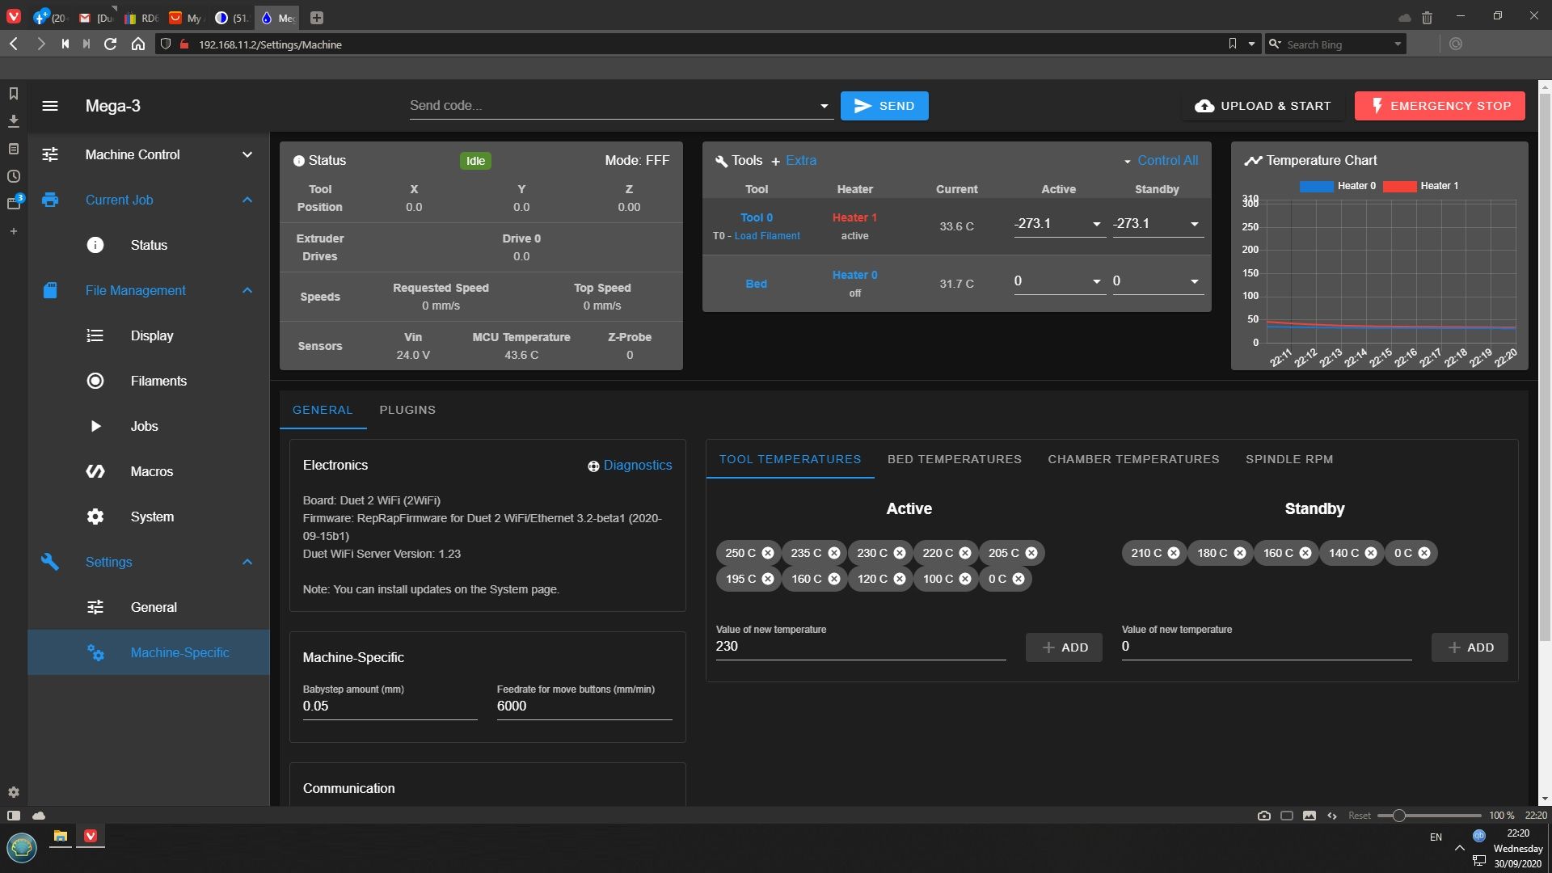
Task: Remove the 100 C active temperature chip
Action: pos(965,579)
